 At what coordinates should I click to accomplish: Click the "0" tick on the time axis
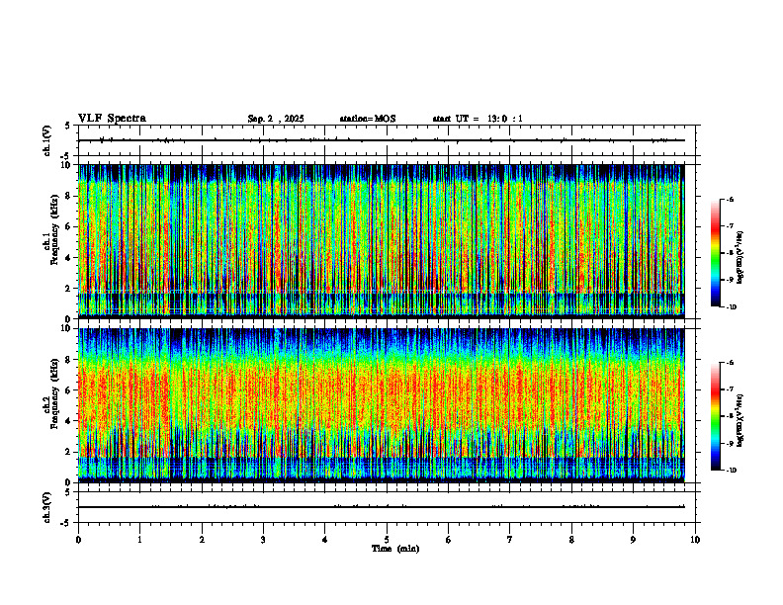pos(78,540)
